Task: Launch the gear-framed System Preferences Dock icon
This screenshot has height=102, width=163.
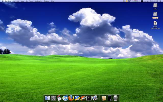Action: point(53,98)
